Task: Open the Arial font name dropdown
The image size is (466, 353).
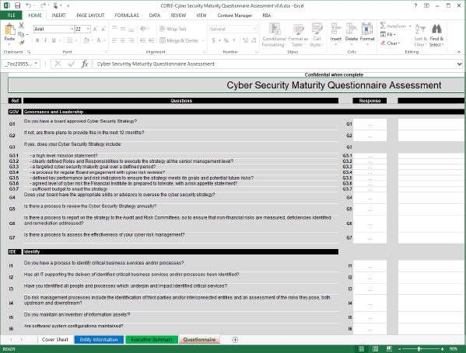Action: (72, 29)
